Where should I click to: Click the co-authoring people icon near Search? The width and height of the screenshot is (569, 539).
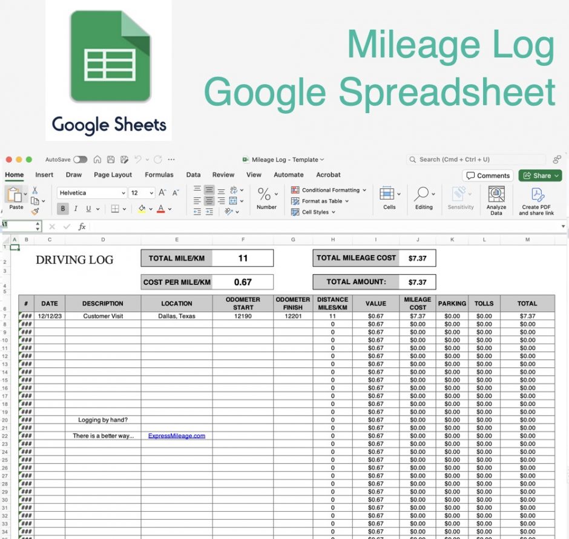click(x=557, y=160)
